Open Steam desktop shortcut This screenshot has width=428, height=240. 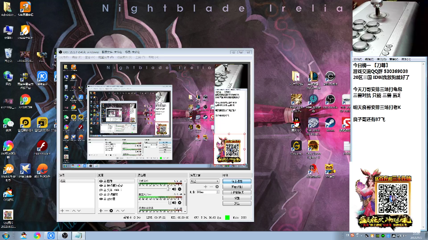(x=330, y=125)
